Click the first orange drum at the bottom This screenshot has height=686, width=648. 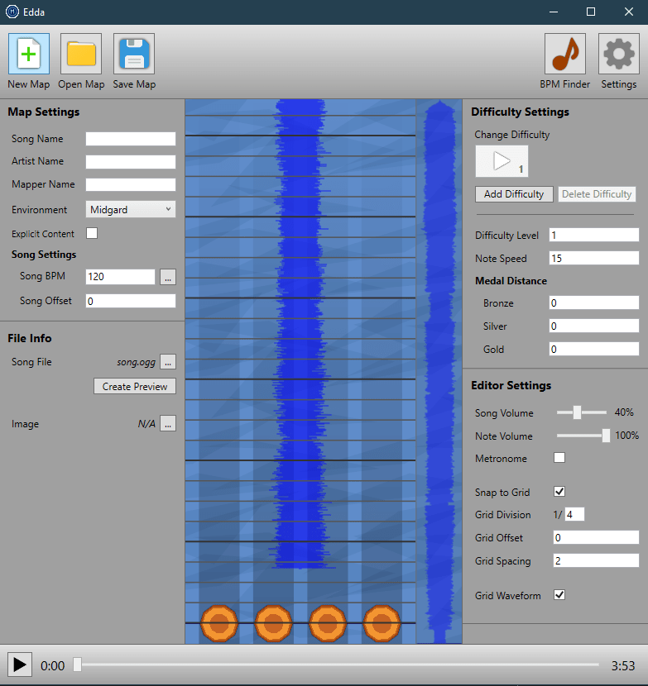click(x=219, y=623)
